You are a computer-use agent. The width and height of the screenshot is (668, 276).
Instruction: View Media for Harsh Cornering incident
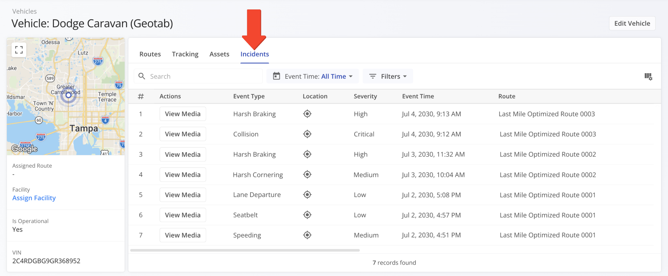coord(183,174)
